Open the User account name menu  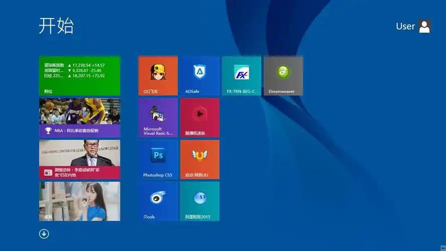[x=405, y=27]
